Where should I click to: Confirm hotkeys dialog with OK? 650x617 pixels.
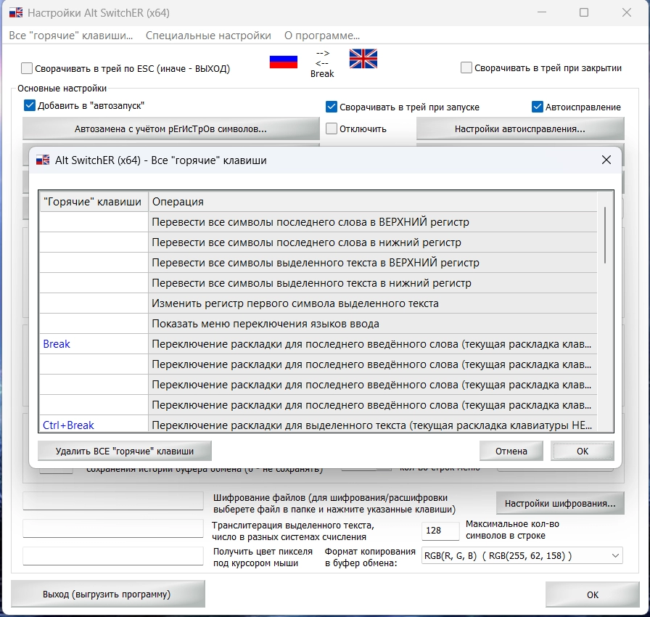click(583, 451)
